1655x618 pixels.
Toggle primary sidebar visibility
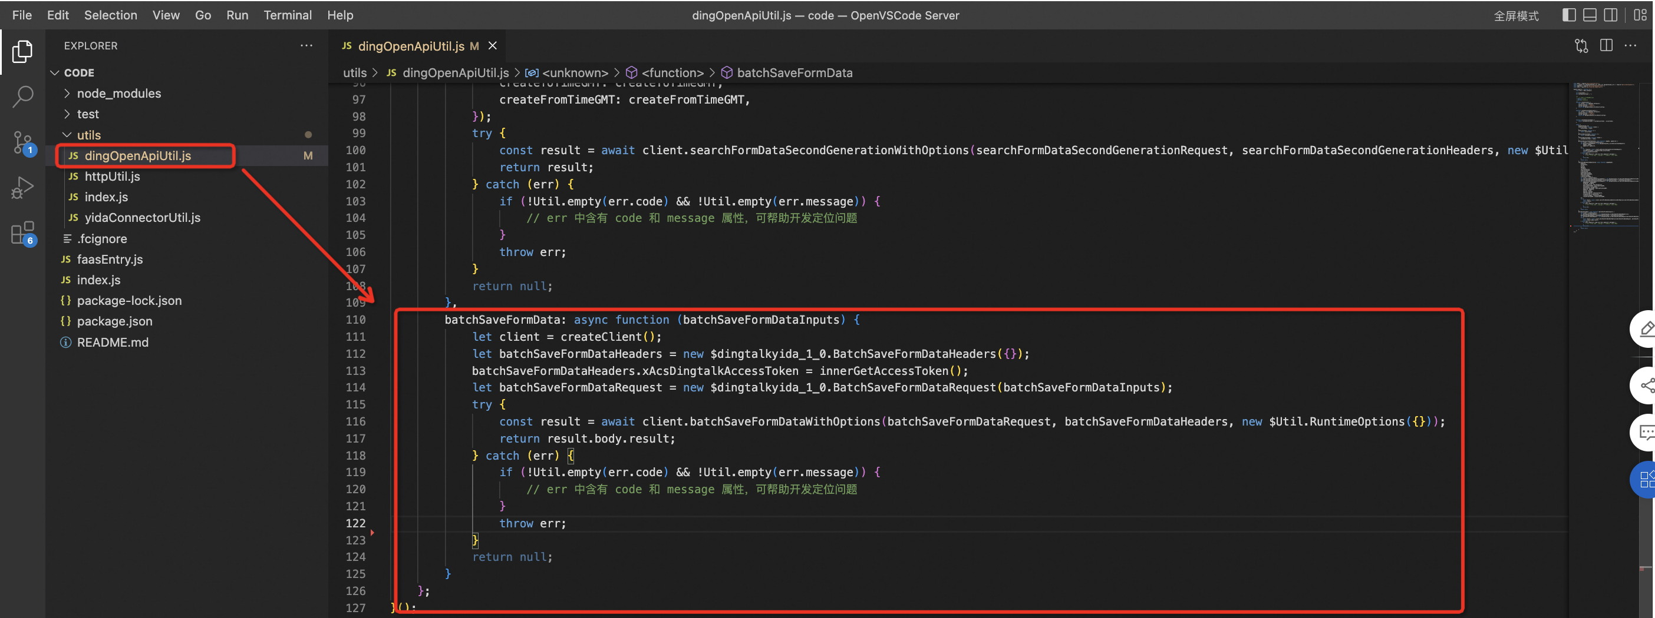(x=1569, y=15)
